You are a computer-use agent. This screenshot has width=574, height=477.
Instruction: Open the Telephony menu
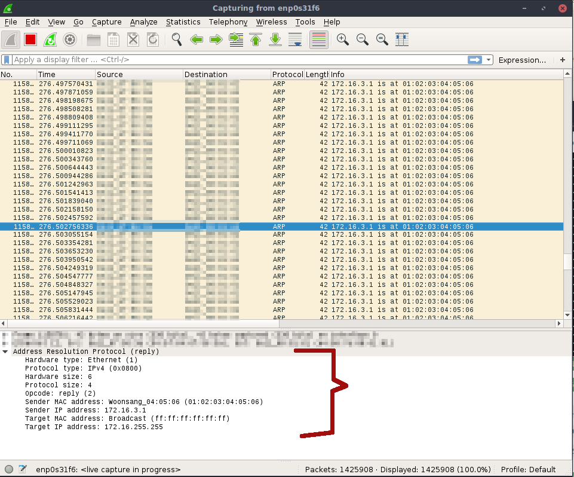tap(228, 22)
